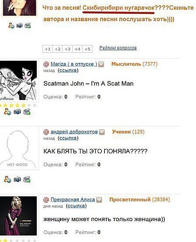Screen dimensions: 196x242
Task: Click Прекрасная Алиса's avatar photo
Action: point(18,216)
